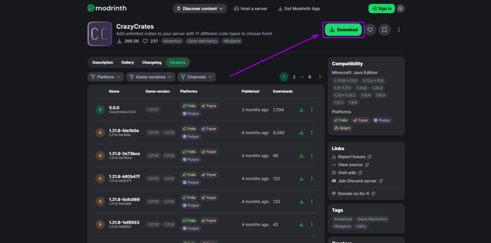Switch to the Gallery tab
Viewport: 491px width, 243px height.
[128, 63]
